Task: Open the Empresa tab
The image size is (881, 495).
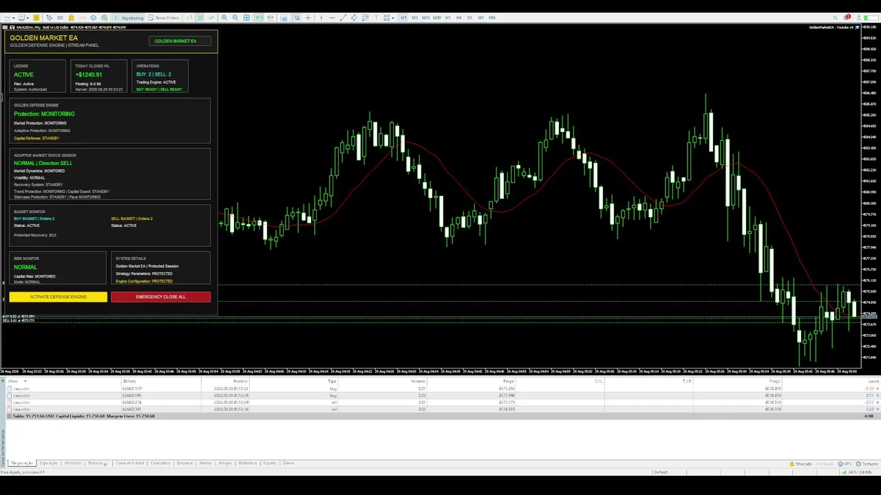Action: coord(185,463)
